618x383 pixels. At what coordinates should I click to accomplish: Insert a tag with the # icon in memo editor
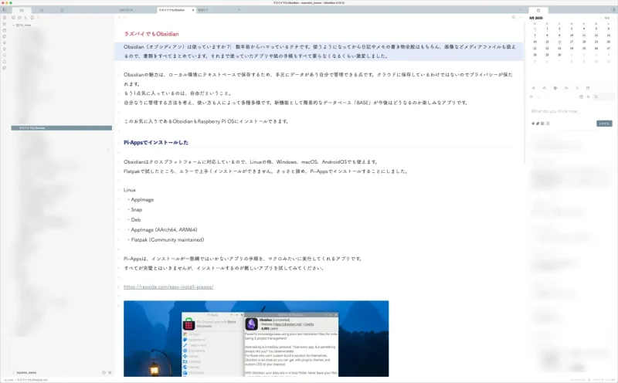pyautogui.click(x=533, y=124)
